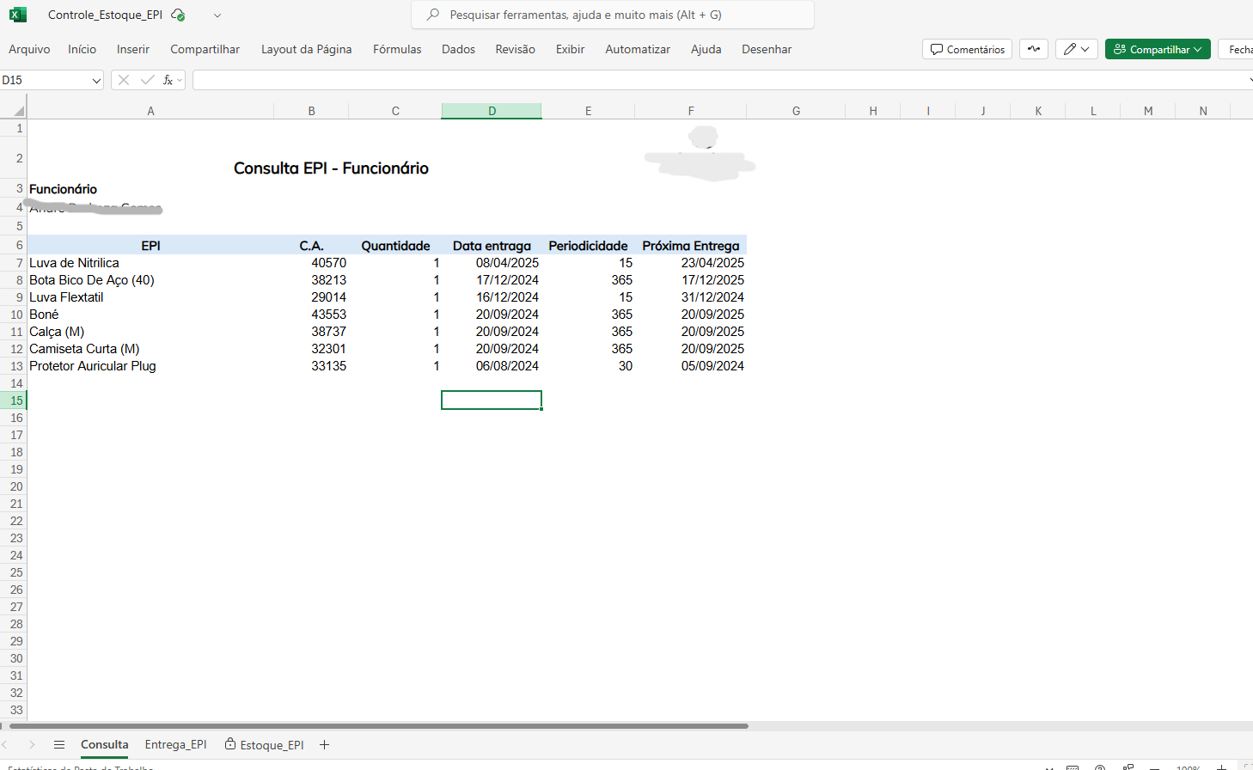The height and width of the screenshot is (770, 1253).
Task: Click the cancel entry X icon
Action: [x=124, y=80]
